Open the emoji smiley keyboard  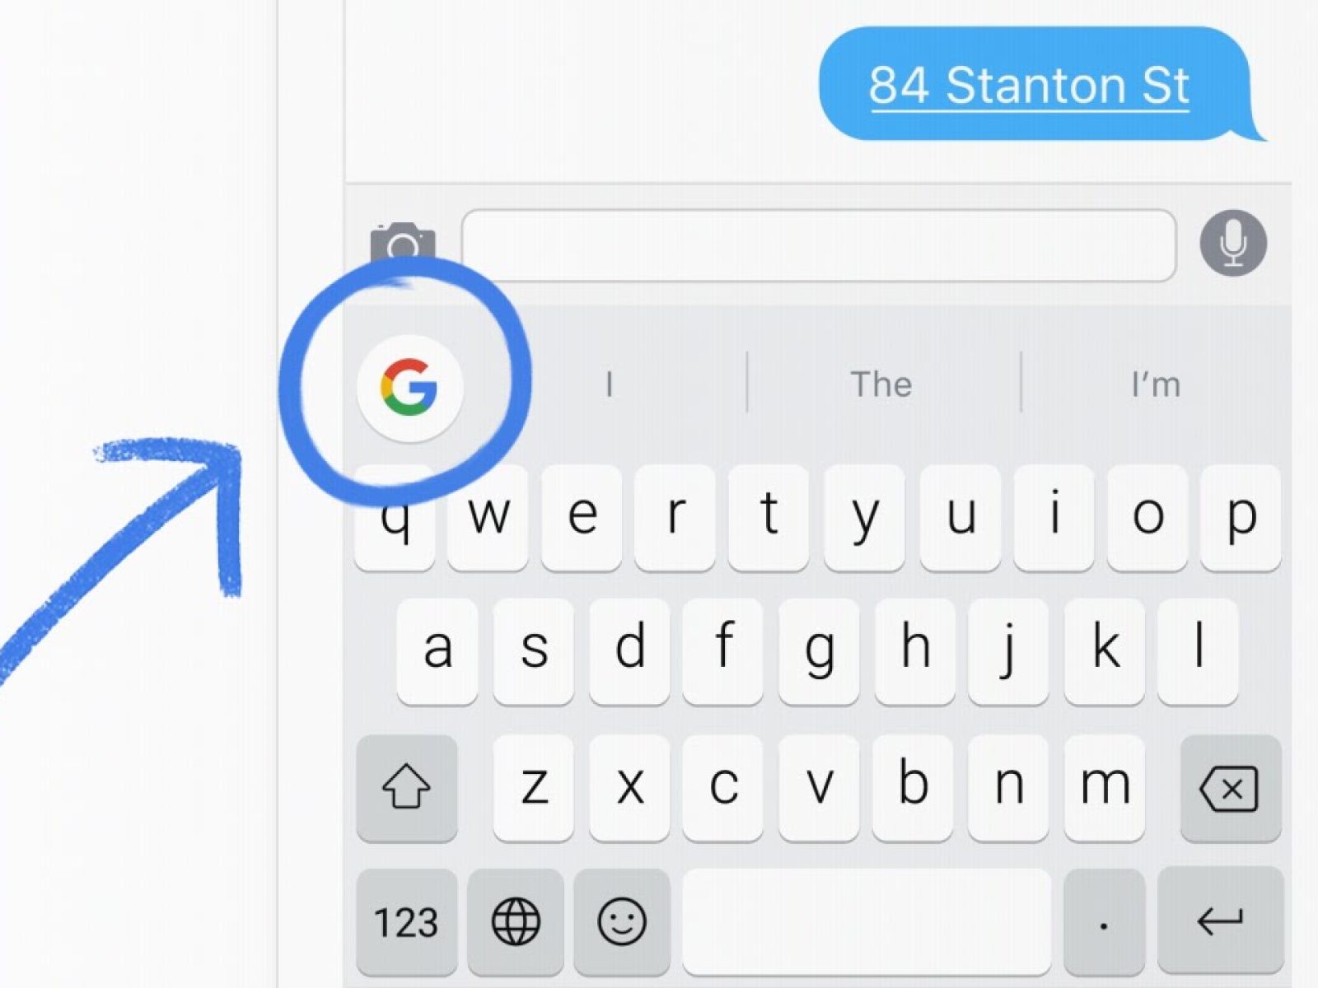[622, 921]
